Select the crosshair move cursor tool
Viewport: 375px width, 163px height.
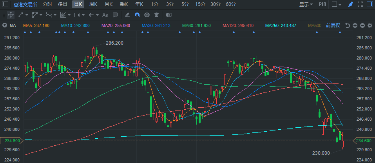(x=11, y=15)
